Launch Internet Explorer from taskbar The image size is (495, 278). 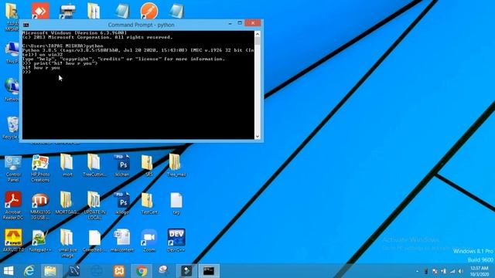click(x=29, y=271)
